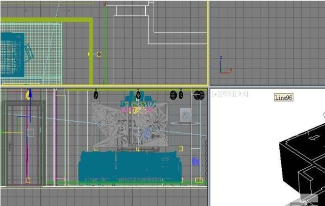This screenshot has width=325, height=206.
Task: Select the tilted teal chair outline in top viewport
Action: pos(29,53)
